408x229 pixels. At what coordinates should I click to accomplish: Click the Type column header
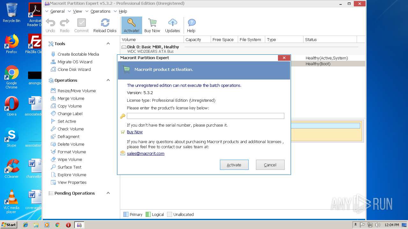284,40
